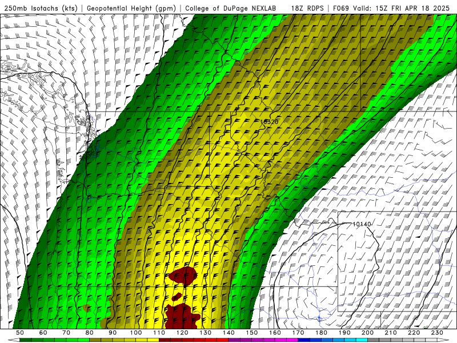This screenshot has height=343, width=457.
Task: Click the "15Z FRI APR 18 2025" valid time
Action: pos(412,8)
